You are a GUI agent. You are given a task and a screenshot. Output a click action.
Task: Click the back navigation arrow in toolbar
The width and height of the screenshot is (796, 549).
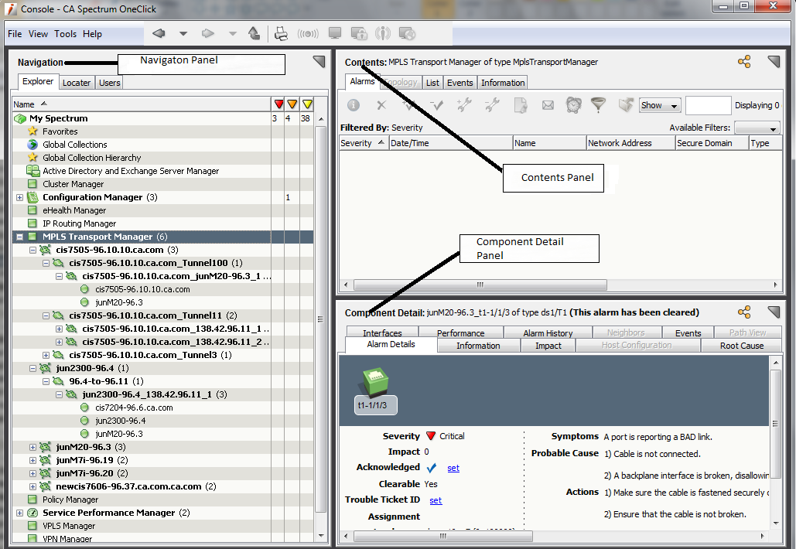pos(159,33)
